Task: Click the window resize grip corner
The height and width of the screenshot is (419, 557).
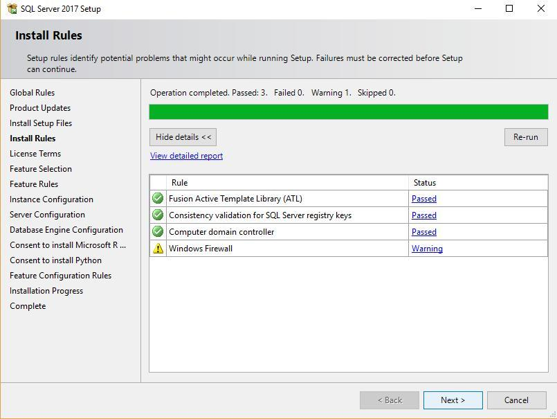Action: point(553,415)
